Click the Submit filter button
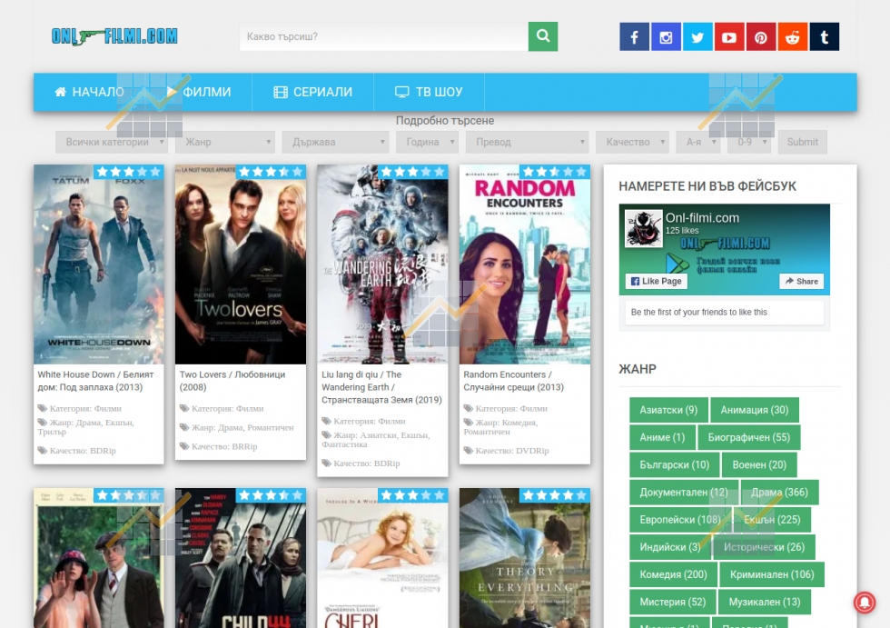 click(803, 142)
